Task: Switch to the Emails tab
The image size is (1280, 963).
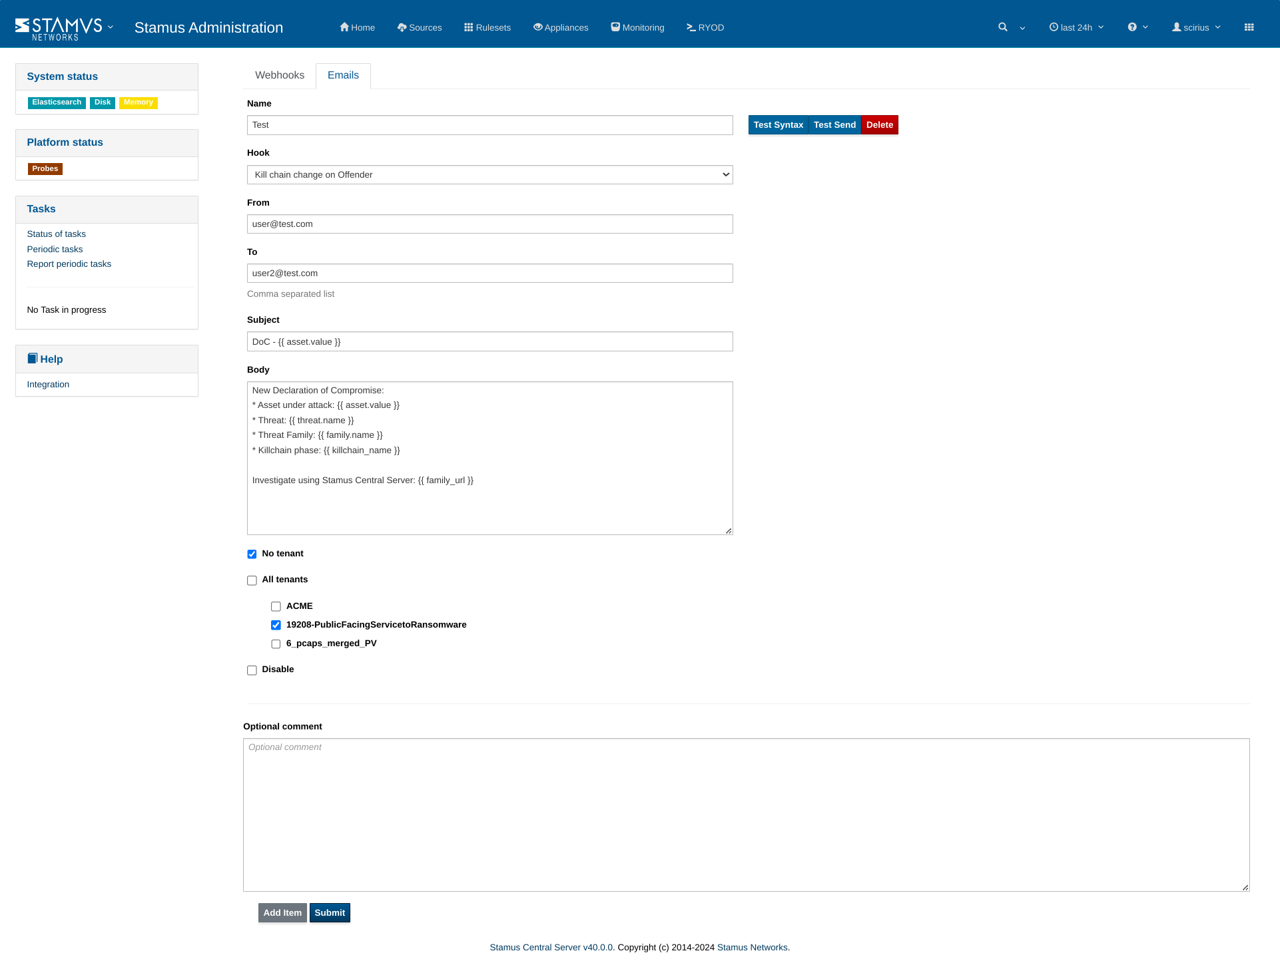Action: tap(343, 74)
